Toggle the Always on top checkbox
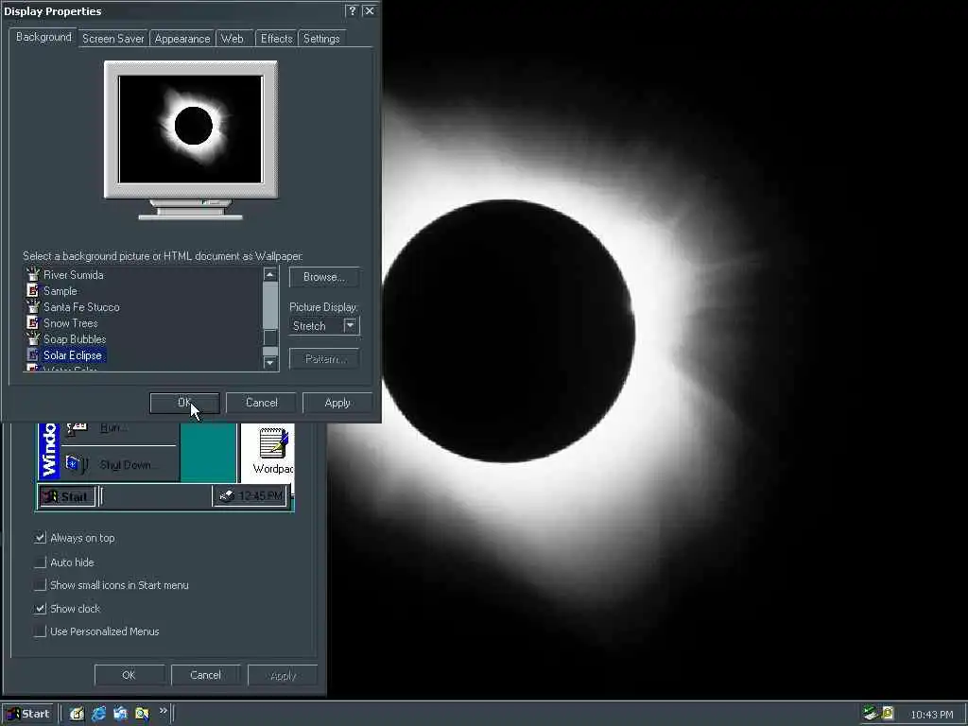968x726 pixels. tap(40, 538)
